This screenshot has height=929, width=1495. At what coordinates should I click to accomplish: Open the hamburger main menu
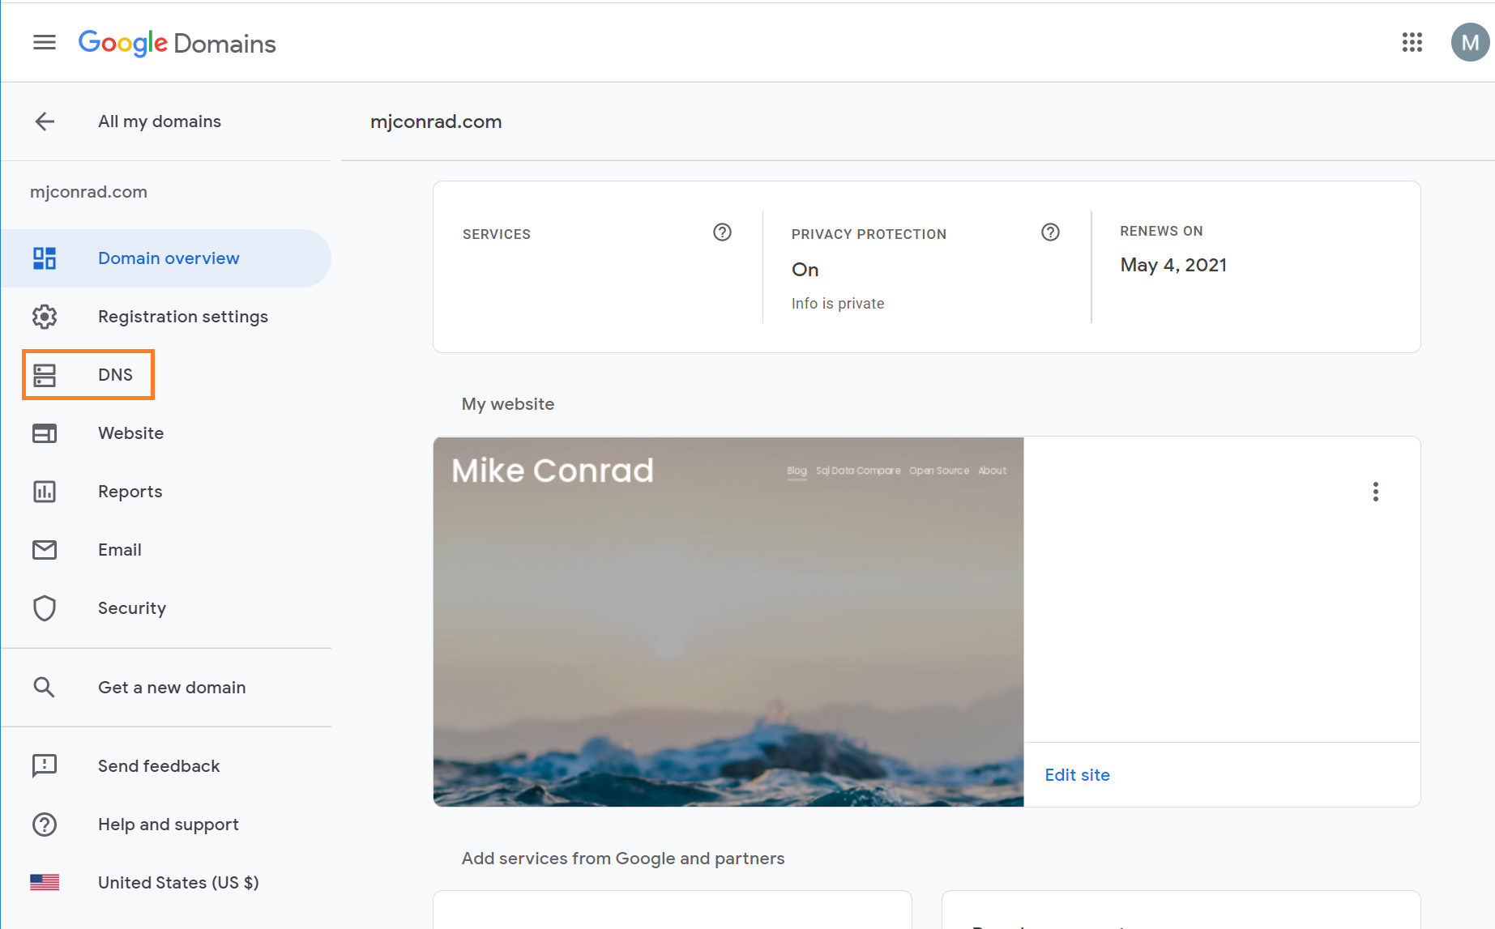(45, 42)
